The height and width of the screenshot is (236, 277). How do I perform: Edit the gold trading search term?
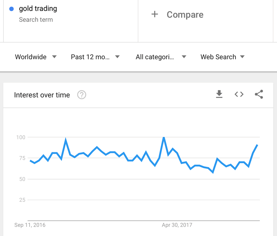(38, 9)
